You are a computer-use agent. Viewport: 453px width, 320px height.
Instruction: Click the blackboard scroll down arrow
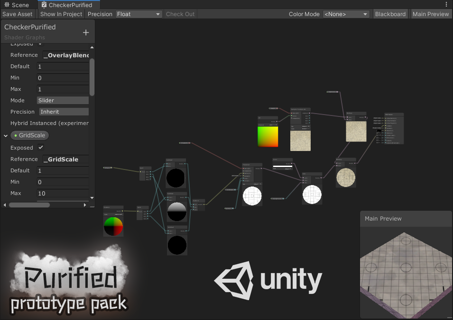tap(92, 198)
